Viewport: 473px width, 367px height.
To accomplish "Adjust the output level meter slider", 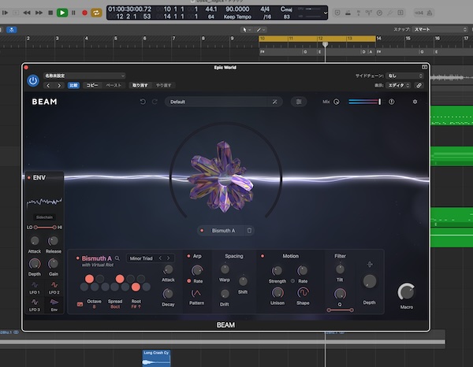I will click(x=365, y=102).
